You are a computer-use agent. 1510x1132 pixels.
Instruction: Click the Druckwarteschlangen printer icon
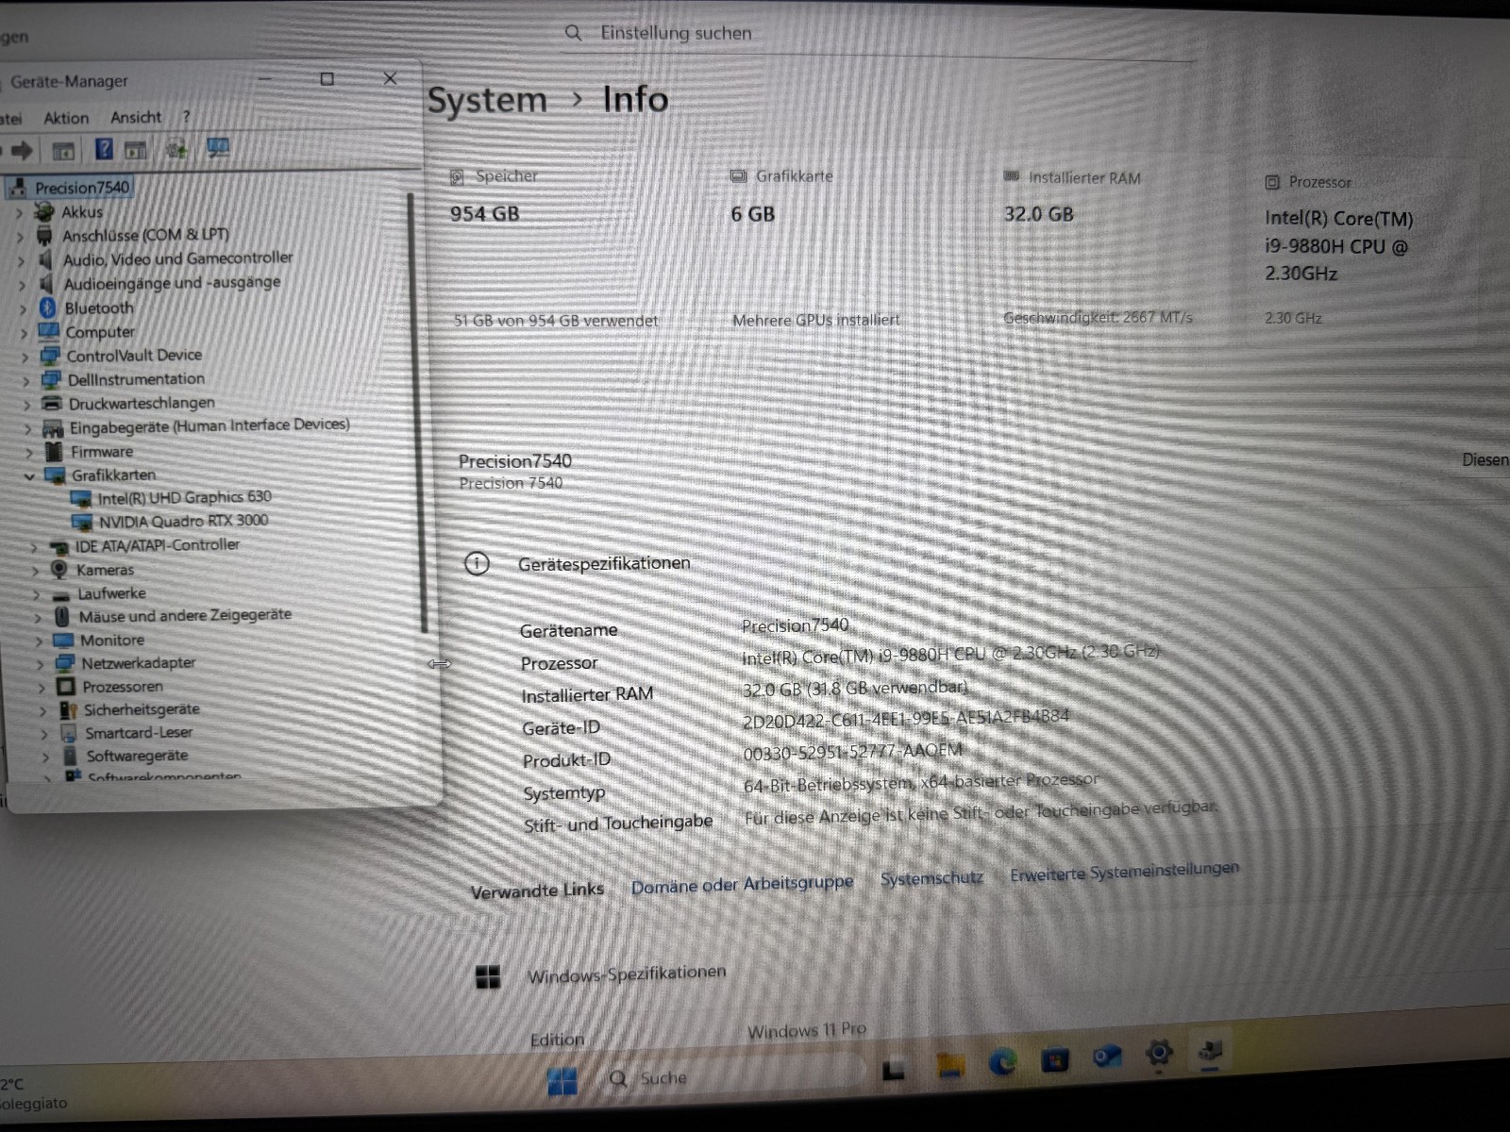pos(52,404)
